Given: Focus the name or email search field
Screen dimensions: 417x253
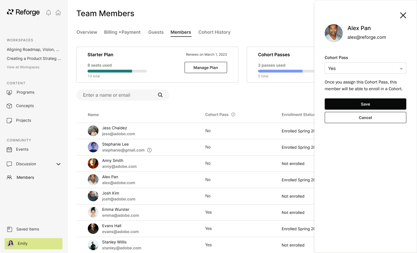Looking at the screenshot, I should click(123, 95).
